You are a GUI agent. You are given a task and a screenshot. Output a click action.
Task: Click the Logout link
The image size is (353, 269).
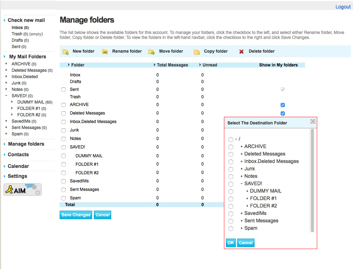pos(342,6)
